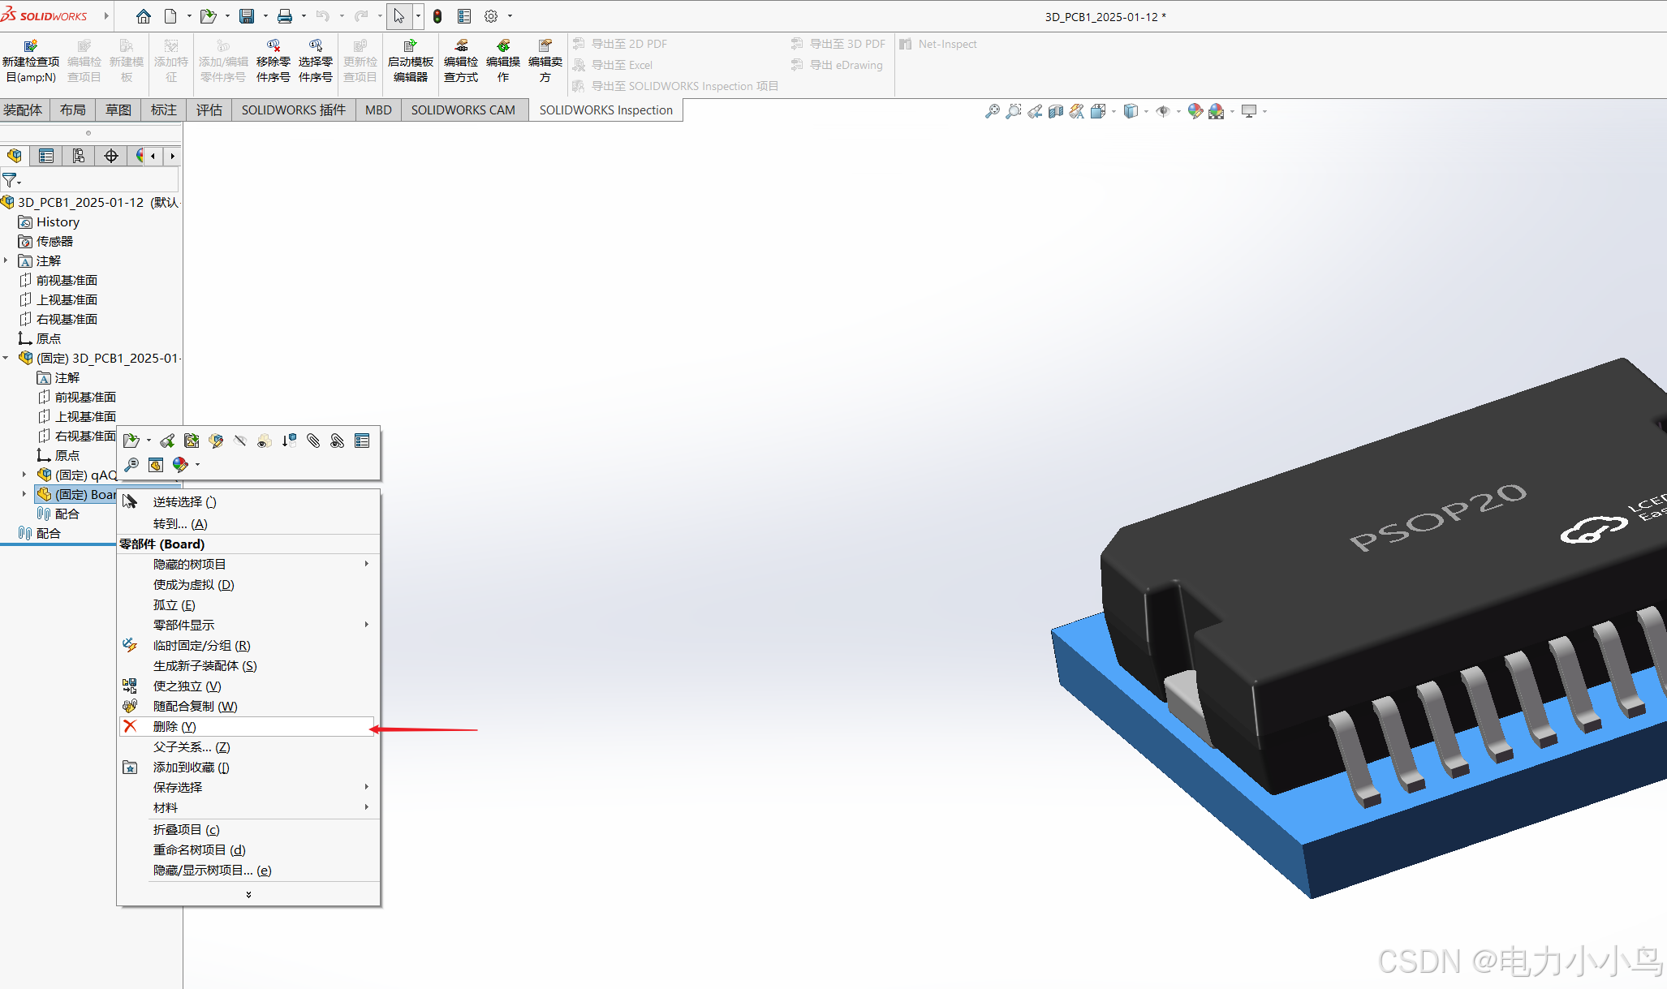Screen dimensions: 1667x989
Task: Click the File Properties icon beside the traffic light
Action: click(464, 16)
